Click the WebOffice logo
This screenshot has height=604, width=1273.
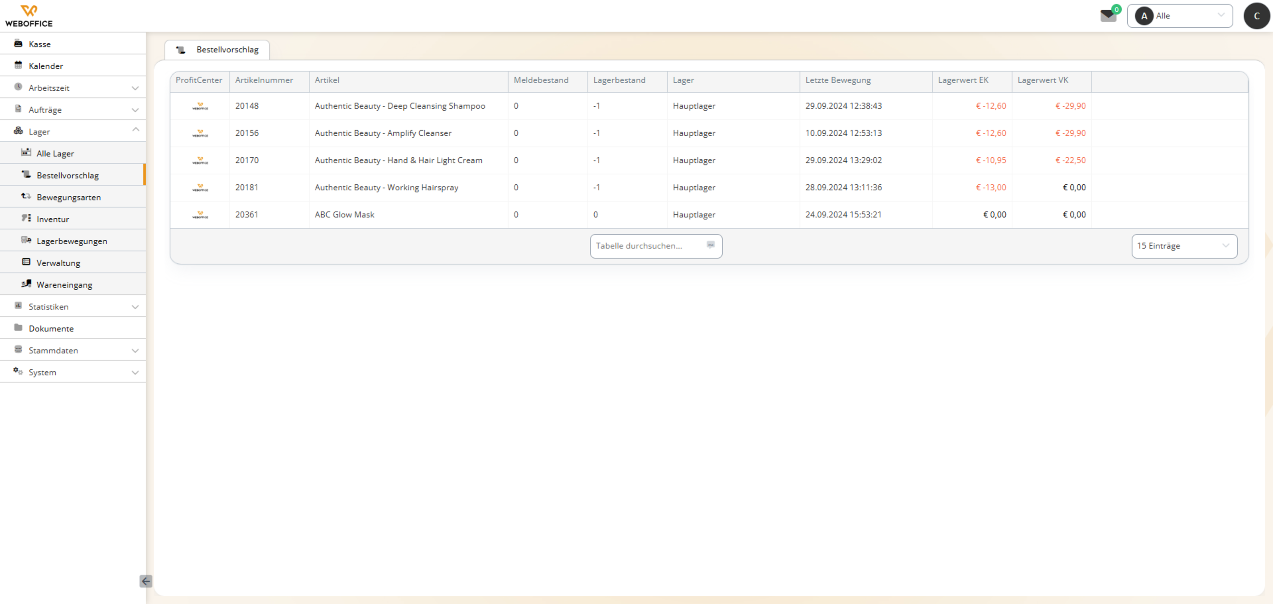tap(29, 16)
